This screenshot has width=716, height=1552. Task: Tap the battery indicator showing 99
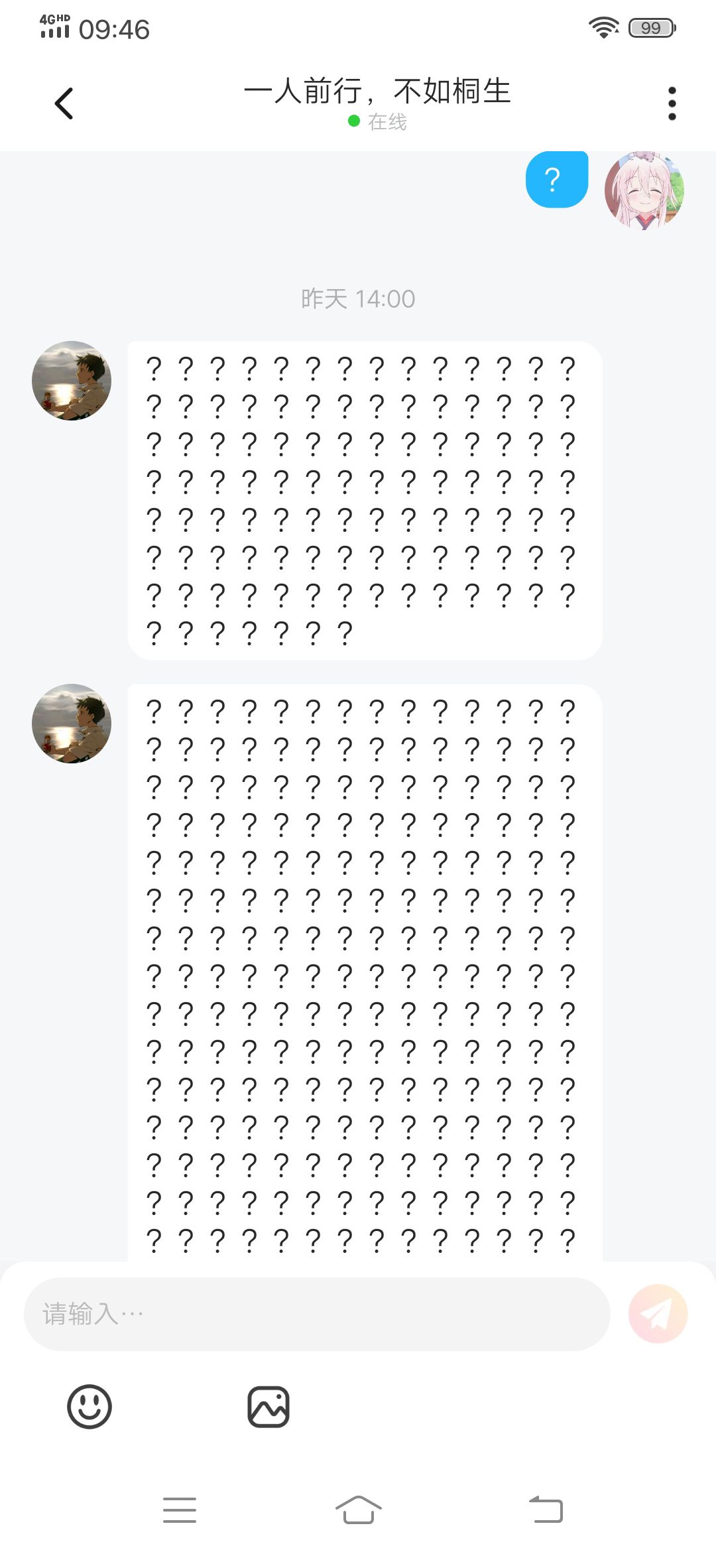(652, 28)
